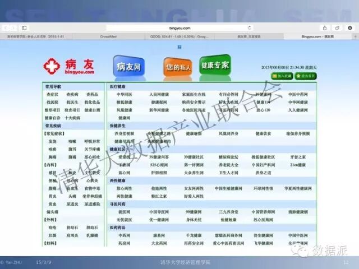Open 三九养身堂 link
This screenshot has width=359, height=269.
click(x=228, y=212)
